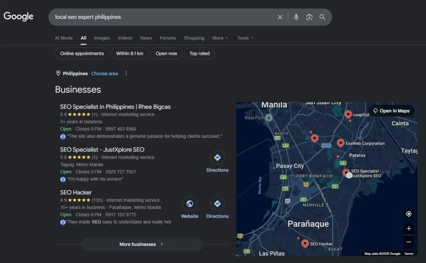Image resolution: width=426 pixels, height=263 pixels.
Task: Click into the search box text
Action: pyautogui.click(x=88, y=17)
